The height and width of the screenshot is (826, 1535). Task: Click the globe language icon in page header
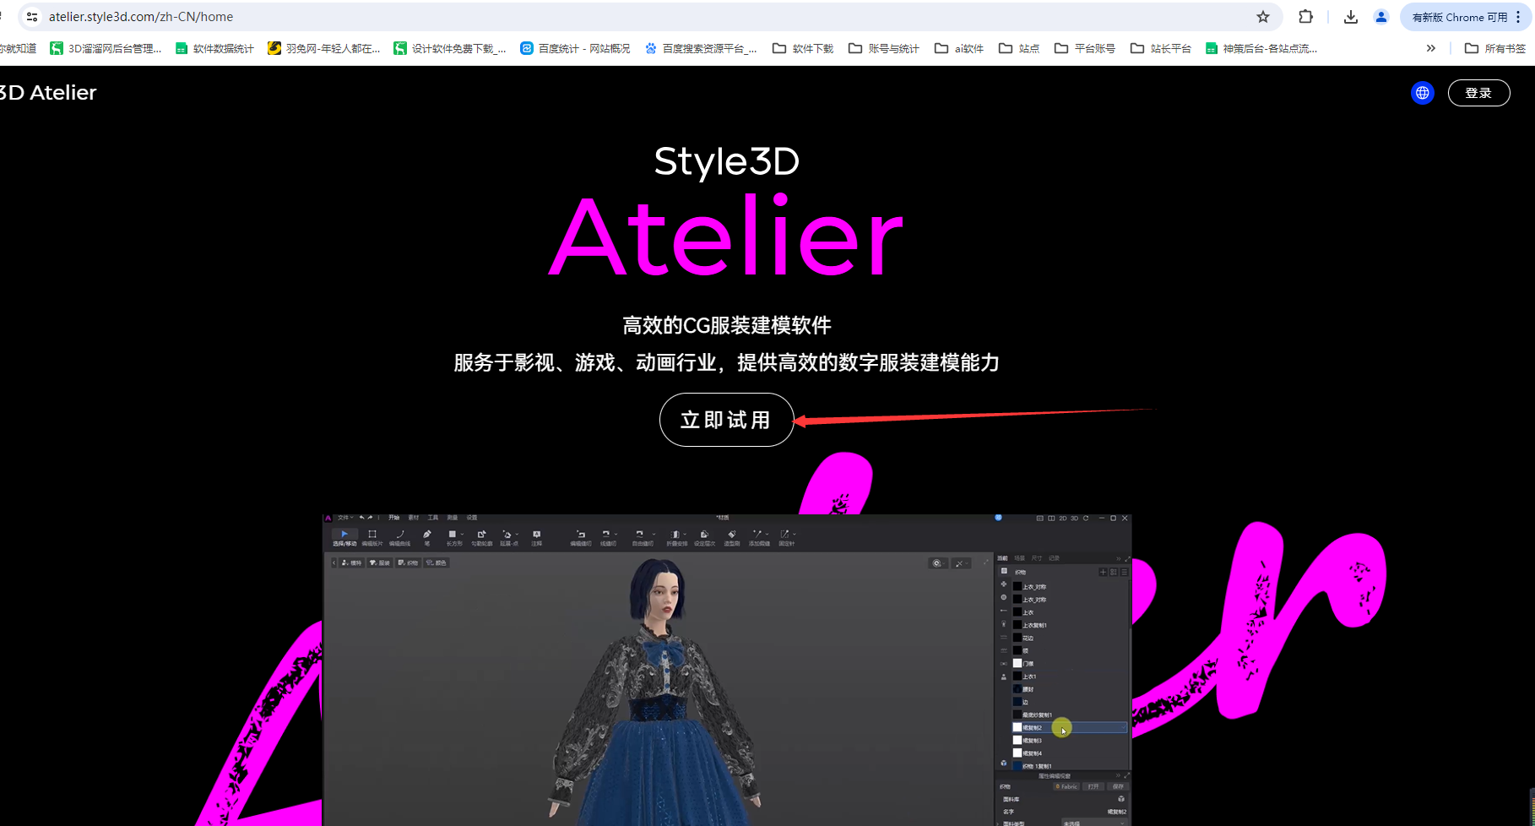tap(1422, 92)
